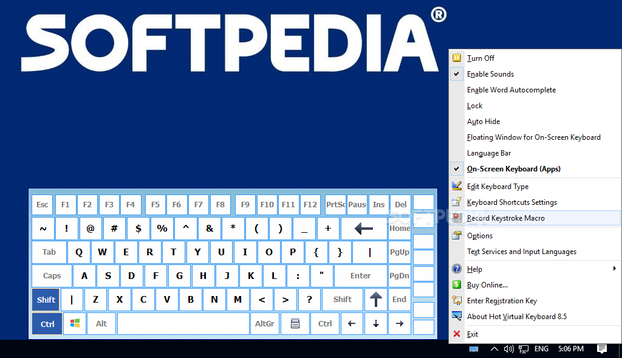This screenshot has width=622, height=358.
Task: Toggle the highlighted left Ctrl key
Action: pyautogui.click(x=47, y=324)
